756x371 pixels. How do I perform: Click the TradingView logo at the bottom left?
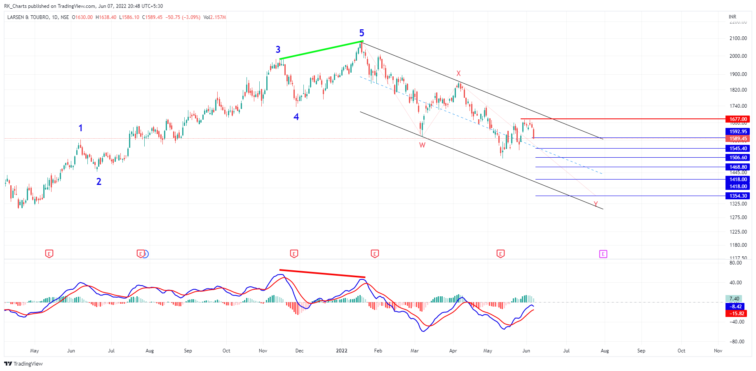[23, 364]
